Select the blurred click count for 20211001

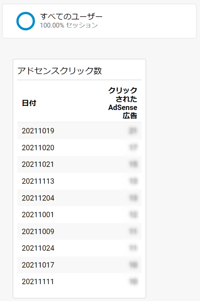133,215
